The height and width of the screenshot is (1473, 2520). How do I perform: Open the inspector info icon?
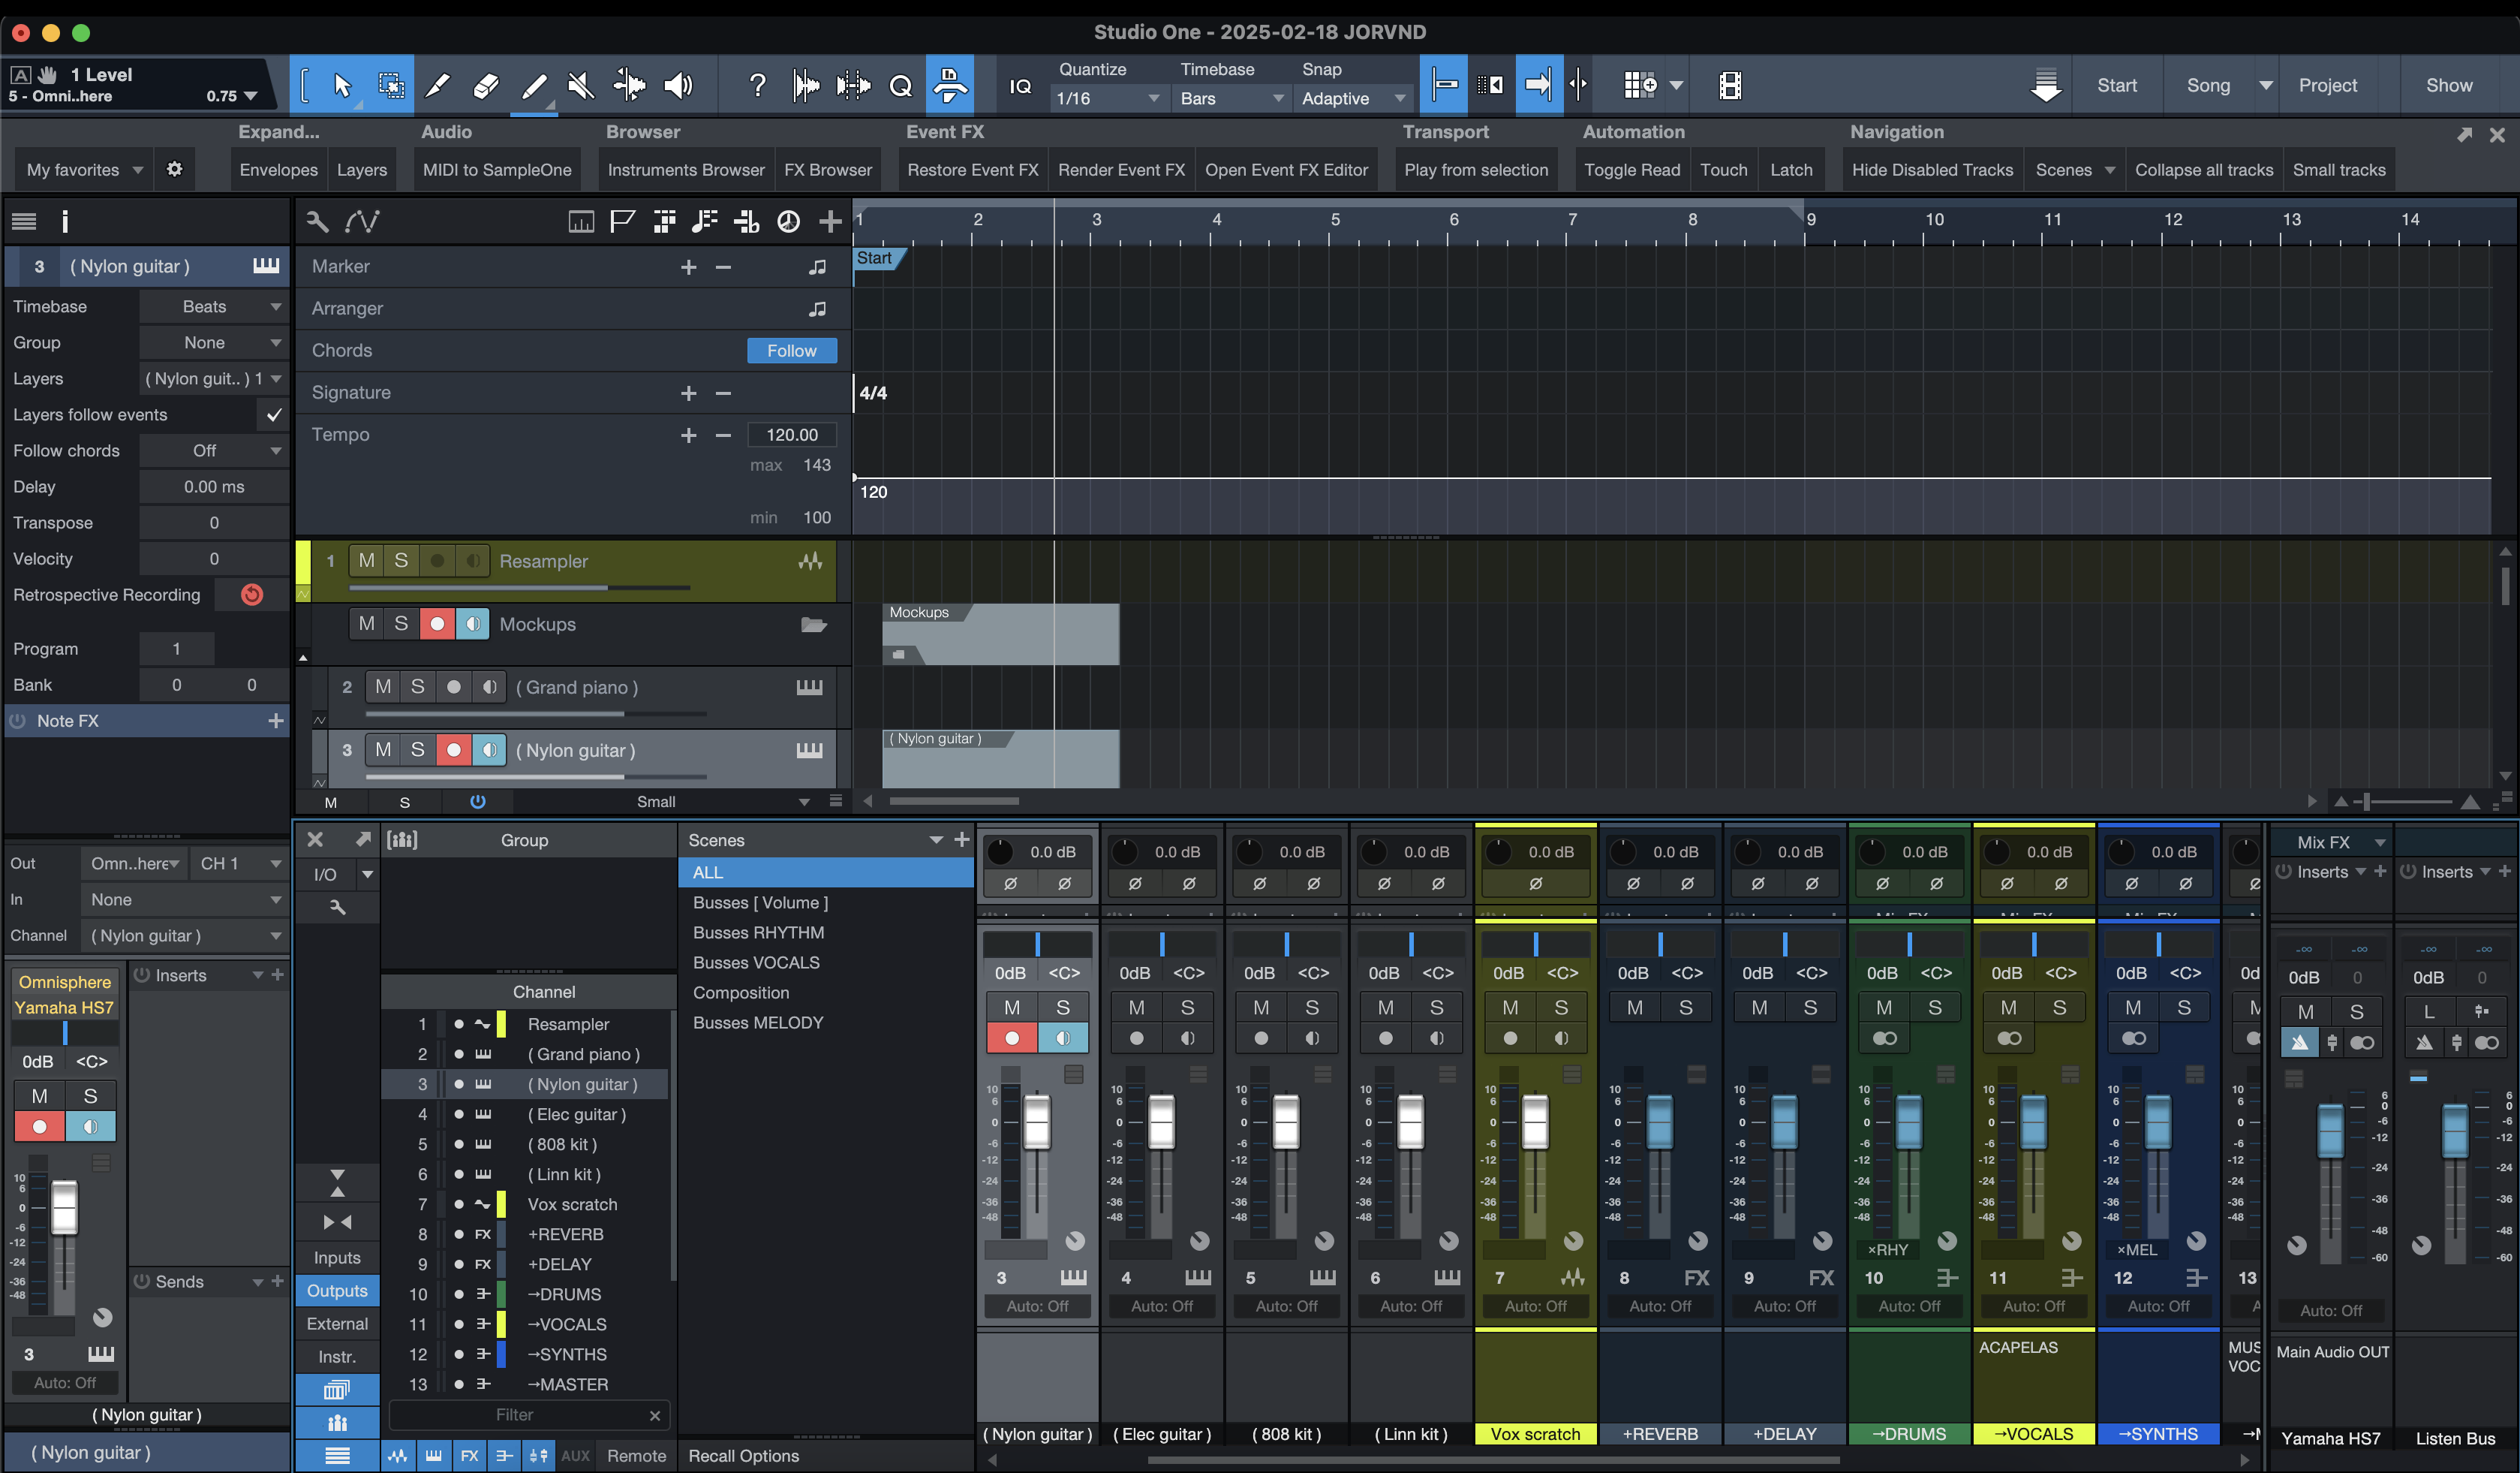65,221
